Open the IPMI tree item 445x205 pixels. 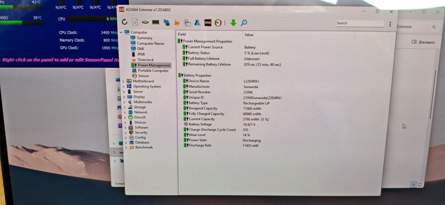tap(141, 54)
